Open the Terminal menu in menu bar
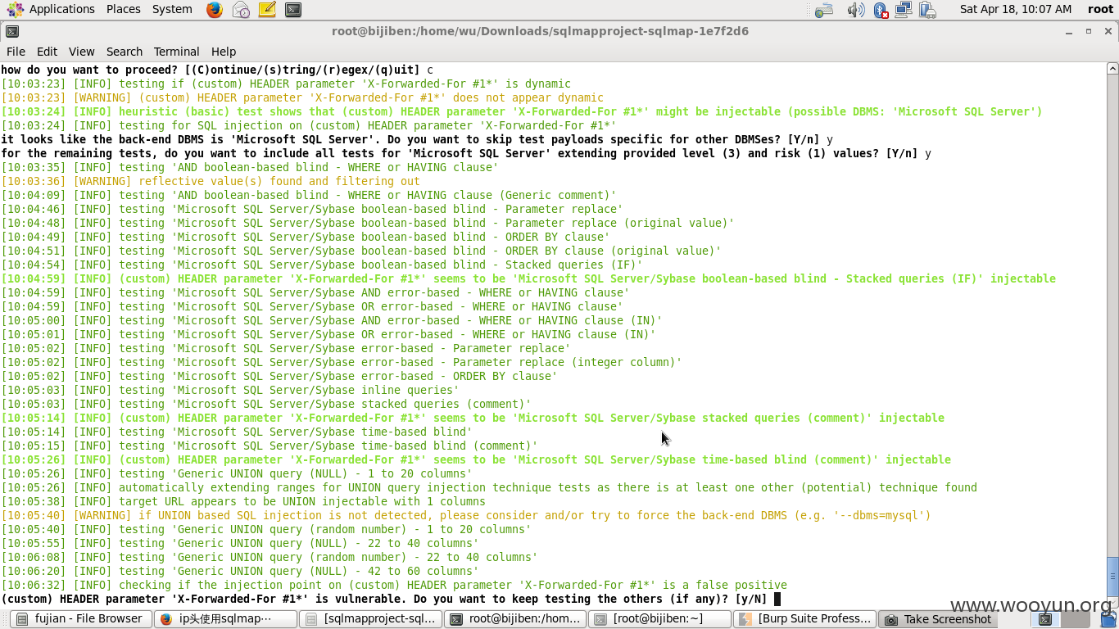1119x629 pixels. click(x=176, y=51)
